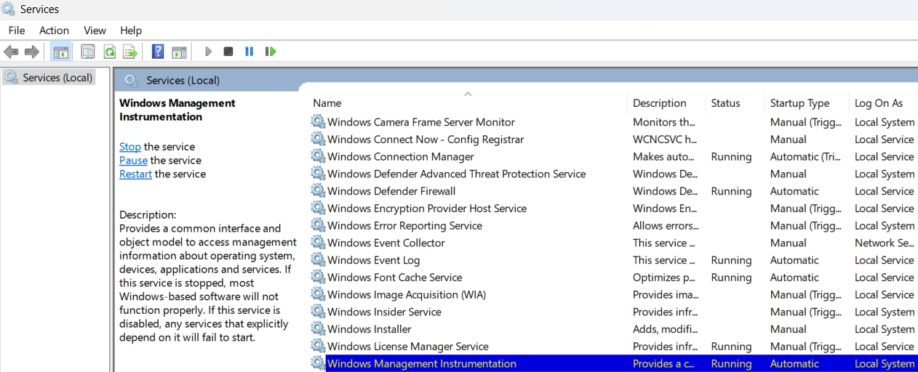The width and height of the screenshot is (918, 372).
Task: Click the Start Service play icon
Action: click(x=208, y=52)
